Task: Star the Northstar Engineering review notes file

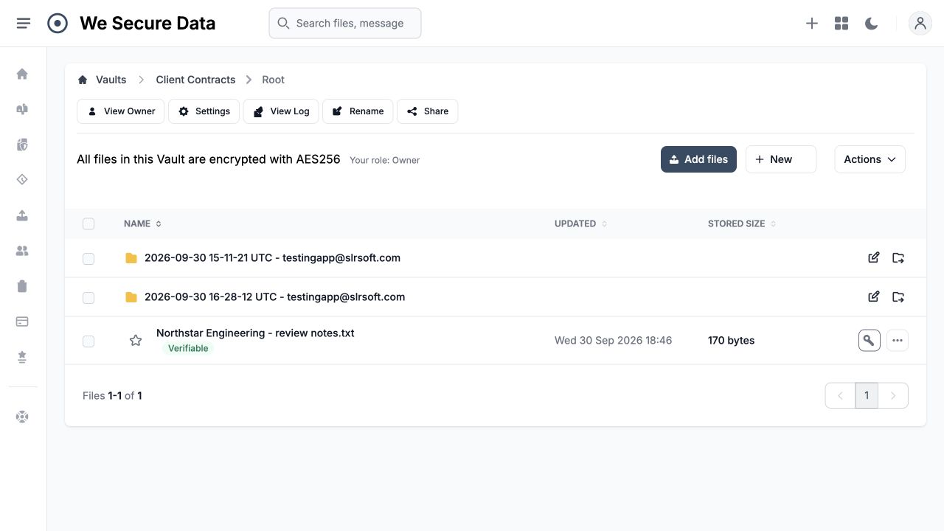Action: tap(136, 340)
